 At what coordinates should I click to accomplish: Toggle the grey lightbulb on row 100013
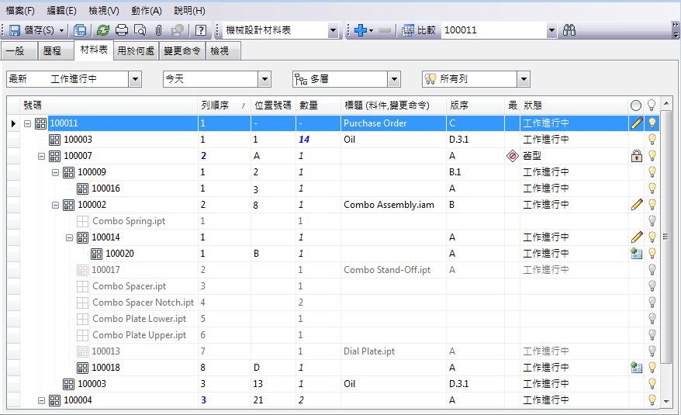tap(652, 351)
